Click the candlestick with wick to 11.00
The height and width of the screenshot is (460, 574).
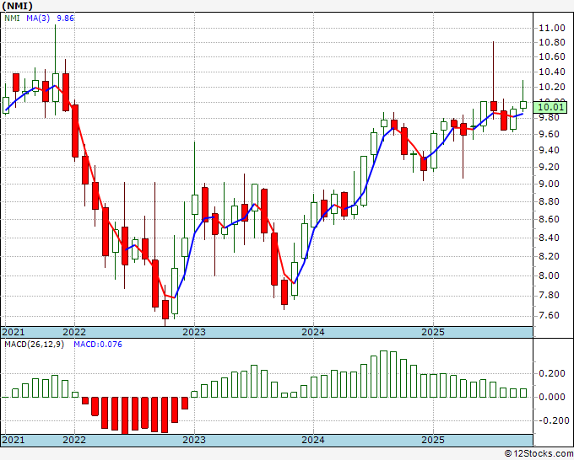[x=56, y=88]
